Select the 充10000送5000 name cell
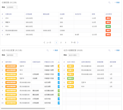 pos(11,30)
